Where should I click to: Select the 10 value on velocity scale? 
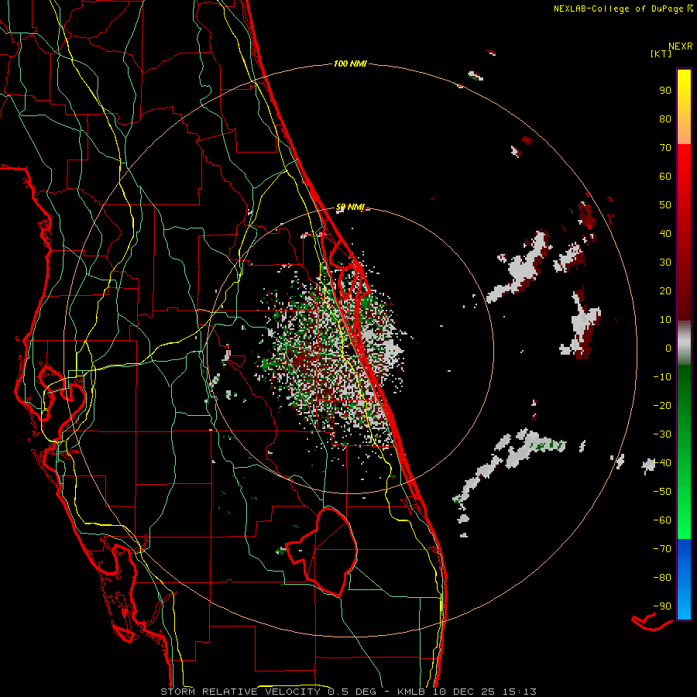tap(665, 320)
